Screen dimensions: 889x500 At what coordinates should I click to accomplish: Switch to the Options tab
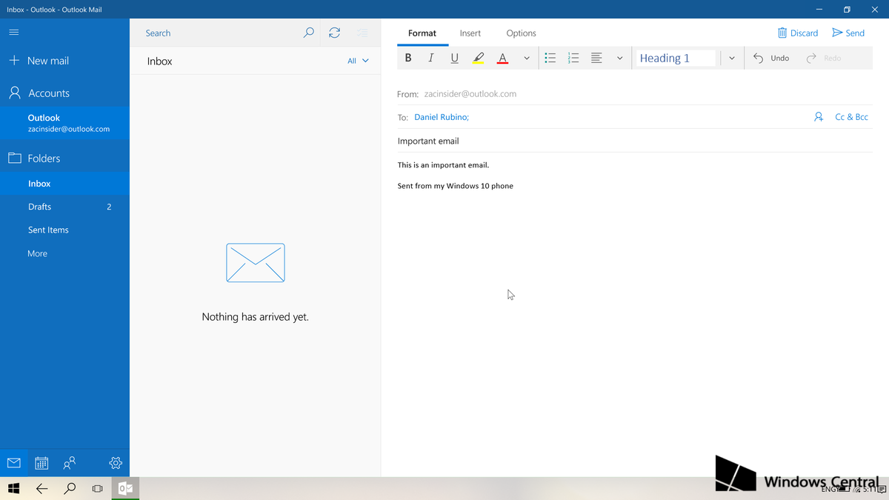[522, 33]
